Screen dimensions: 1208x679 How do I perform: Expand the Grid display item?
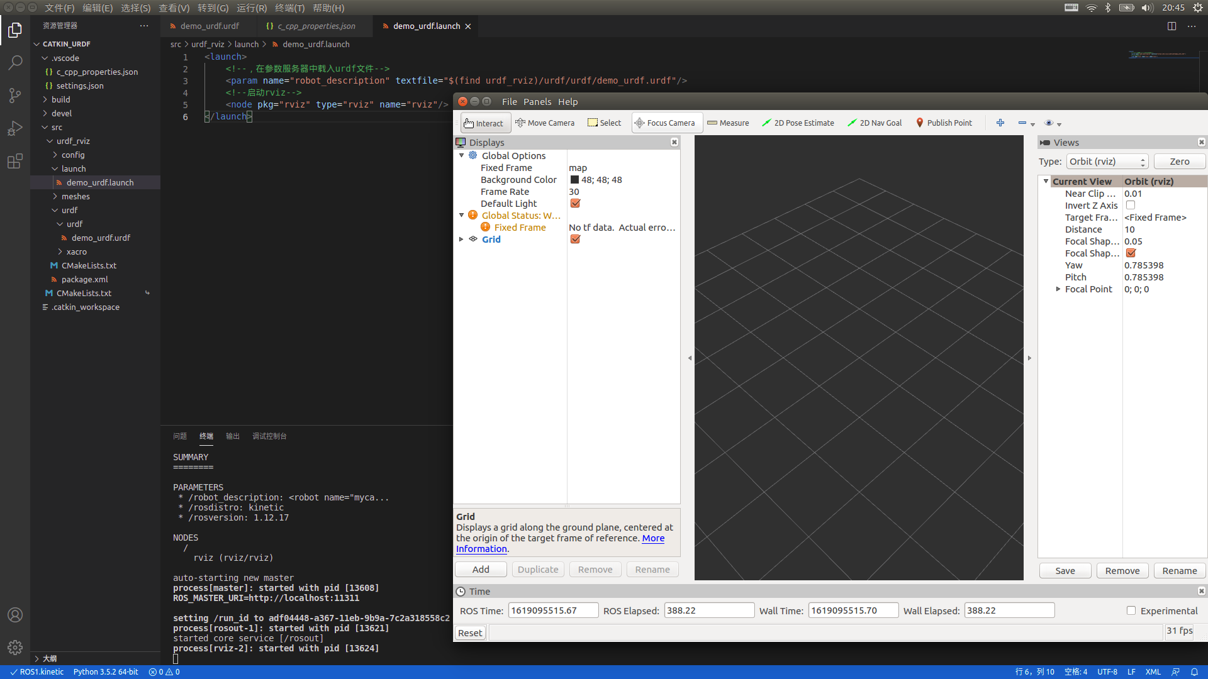pyautogui.click(x=461, y=240)
